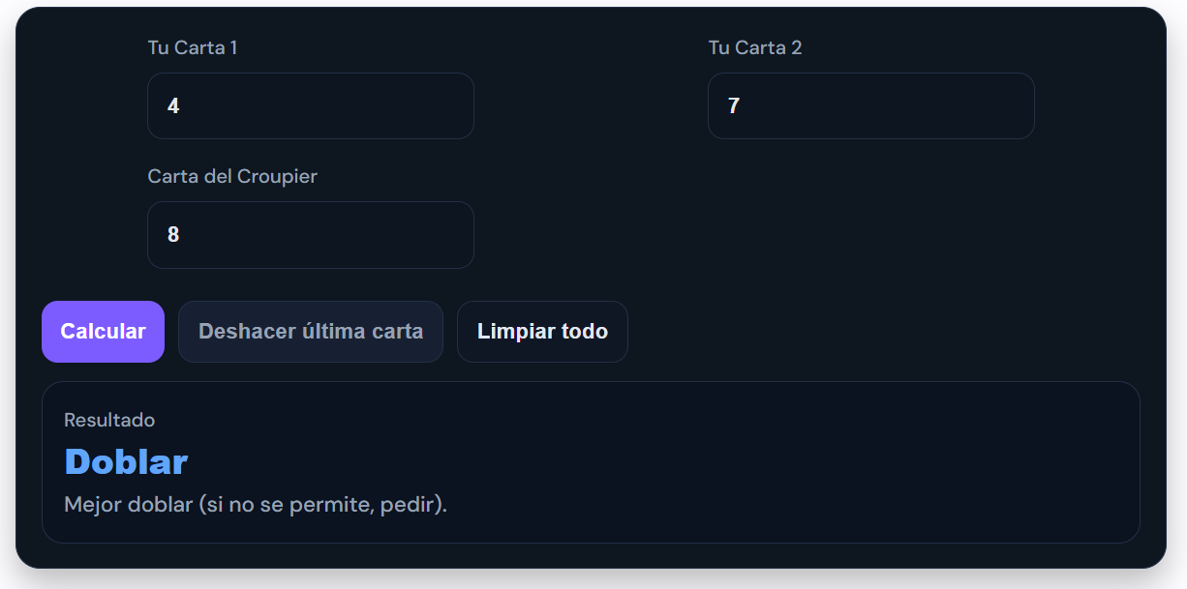This screenshot has height=589, width=1187.
Task: Focus the Tu Carta 2 input field
Action: (x=870, y=105)
